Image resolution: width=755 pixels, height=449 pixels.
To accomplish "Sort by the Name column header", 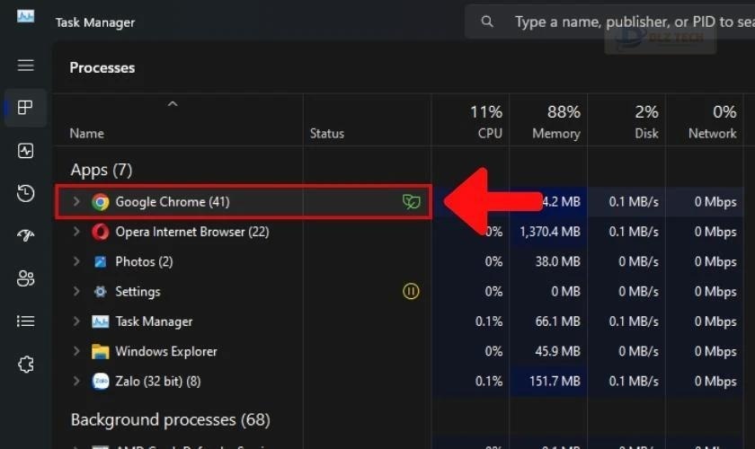I will [x=86, y=133].
